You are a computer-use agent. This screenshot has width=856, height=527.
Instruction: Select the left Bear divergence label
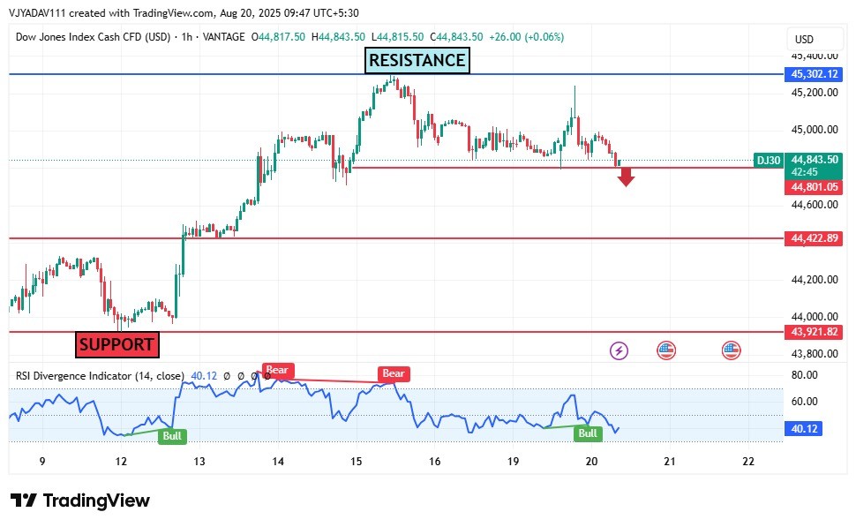click(276, 370)
